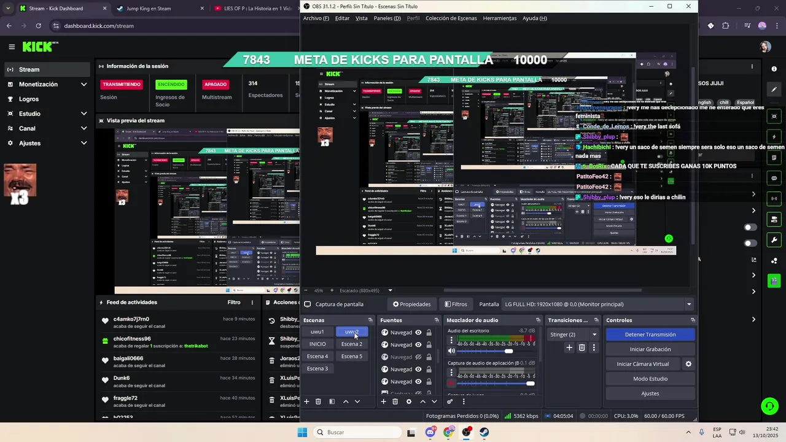
Task: Click the lightning bolt icon in Kick right sidebar
Action: pos(774,137)
